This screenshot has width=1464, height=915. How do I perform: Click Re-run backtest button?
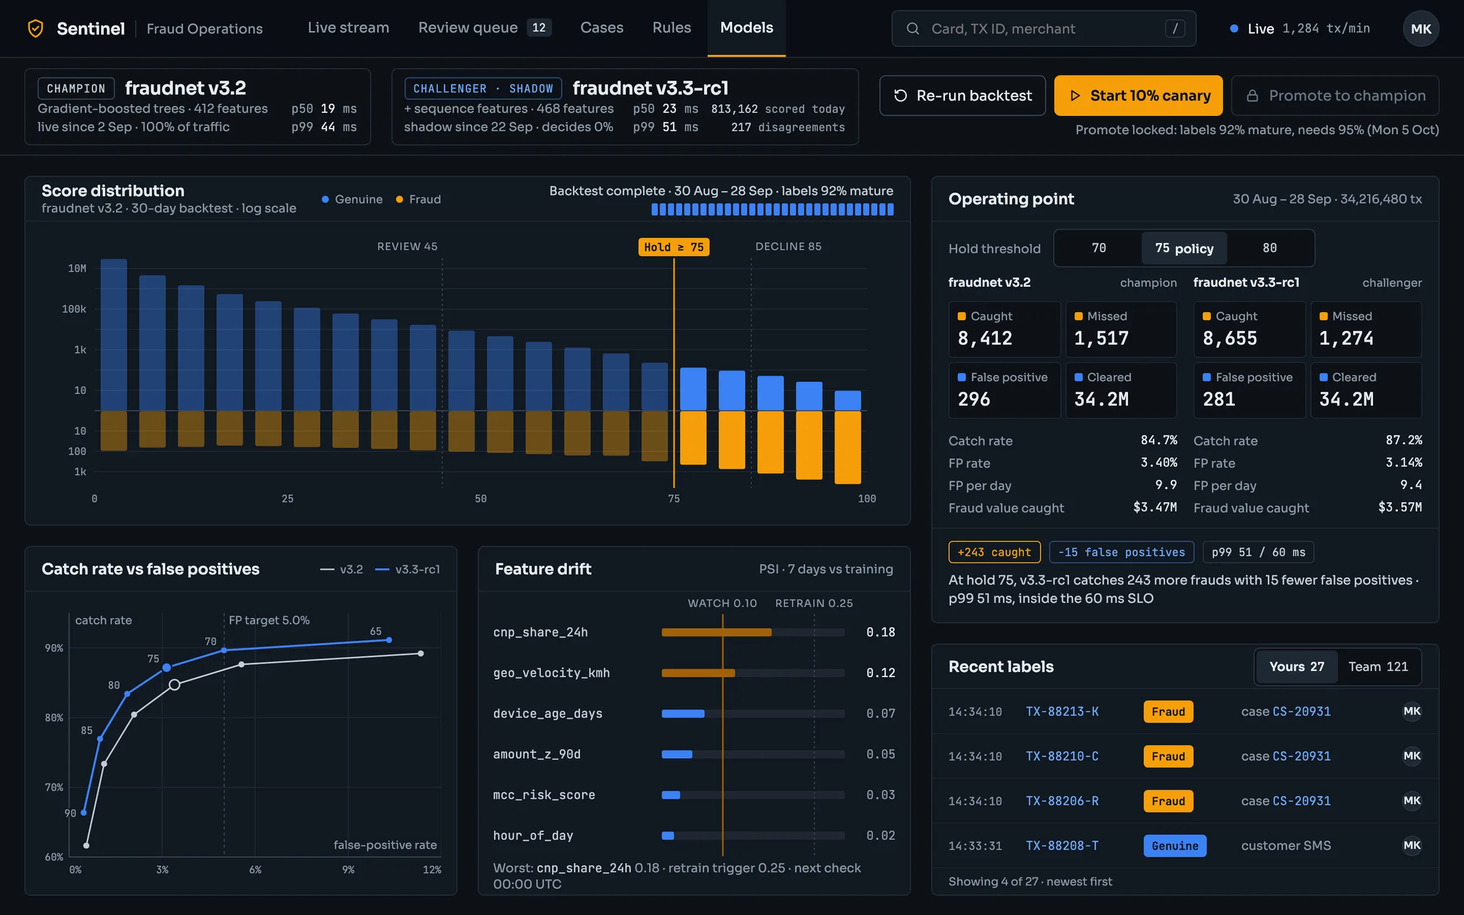coord(963,96)
